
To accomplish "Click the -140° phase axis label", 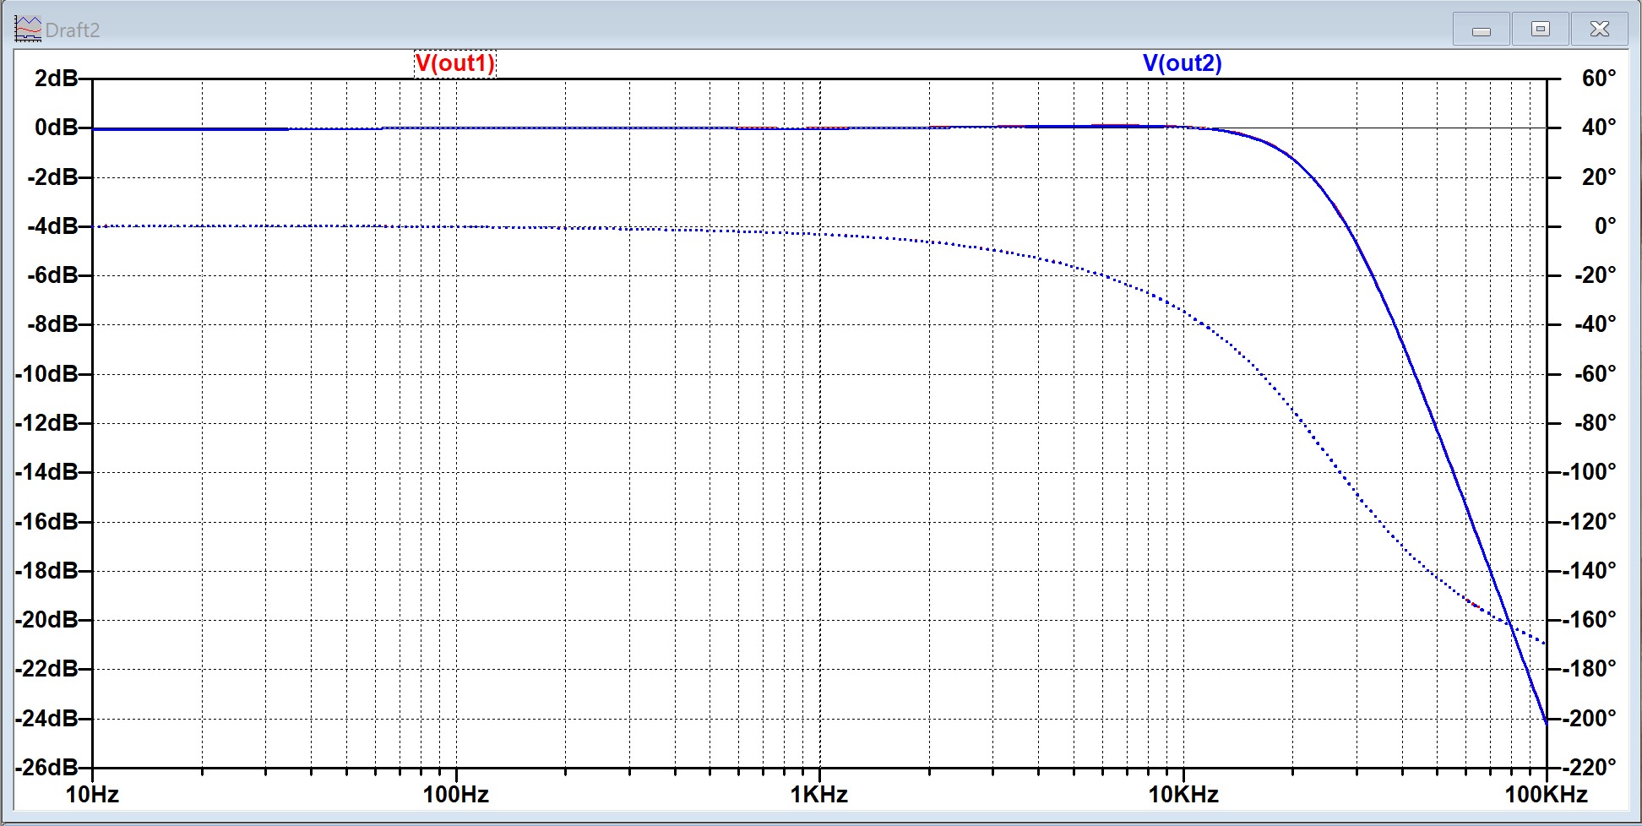I will coord(1590,571).
